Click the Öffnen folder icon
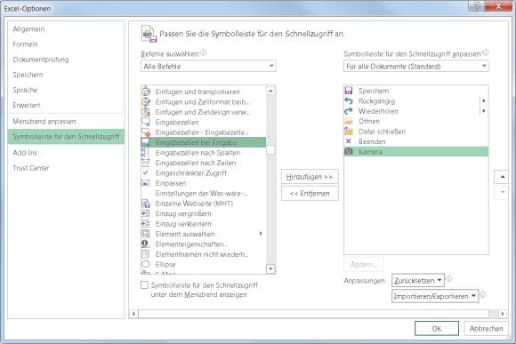 point(349,121)
